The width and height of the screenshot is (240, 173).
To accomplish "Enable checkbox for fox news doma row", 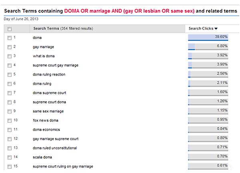I will pyautogui.click(x=10, y=120).
